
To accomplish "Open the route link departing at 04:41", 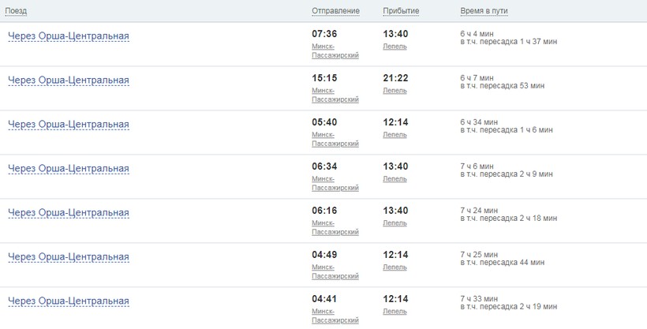I will 68,301.
